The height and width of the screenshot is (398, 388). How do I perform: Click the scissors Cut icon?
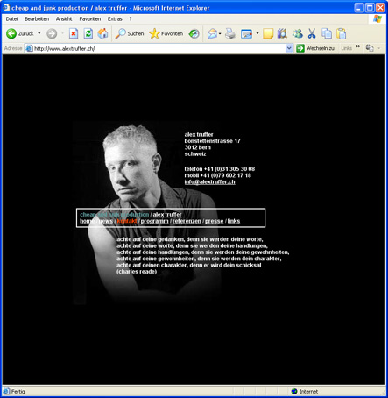[x=312, y=33]
